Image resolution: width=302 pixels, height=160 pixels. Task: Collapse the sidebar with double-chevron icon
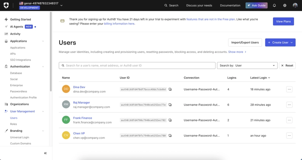click(45, 153)
